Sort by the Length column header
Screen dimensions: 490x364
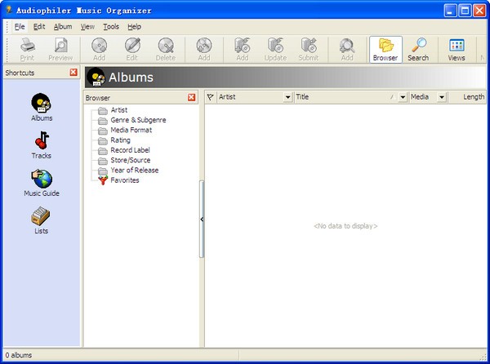tap(467, 97)
